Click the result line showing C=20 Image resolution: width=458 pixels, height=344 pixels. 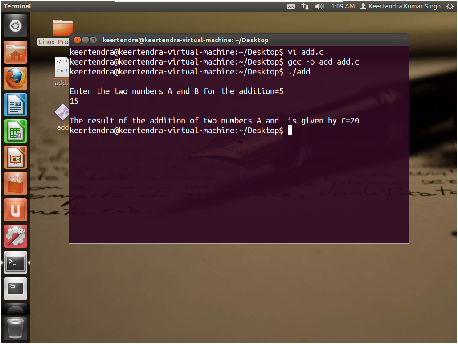pos(214,121)
